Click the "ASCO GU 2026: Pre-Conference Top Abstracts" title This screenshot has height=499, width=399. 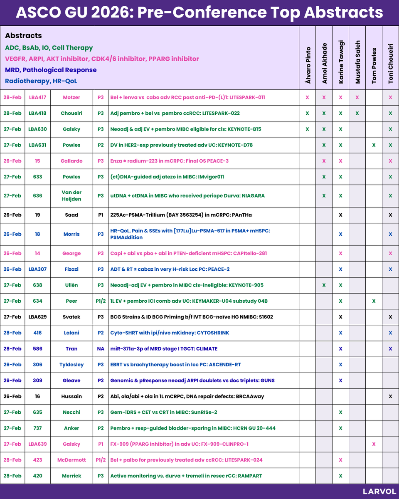click(199, 12)
